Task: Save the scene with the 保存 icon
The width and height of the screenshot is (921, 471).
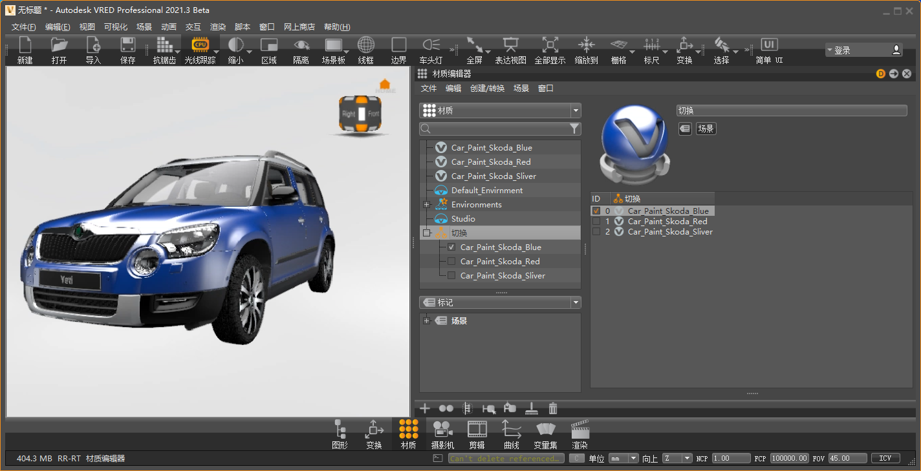Action: point(128,45)
